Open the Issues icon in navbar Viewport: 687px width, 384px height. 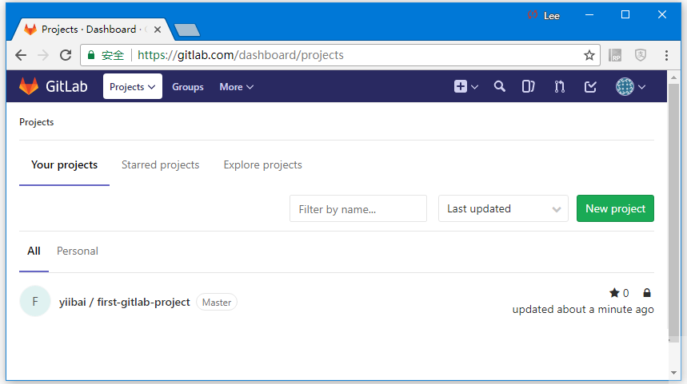528,86
